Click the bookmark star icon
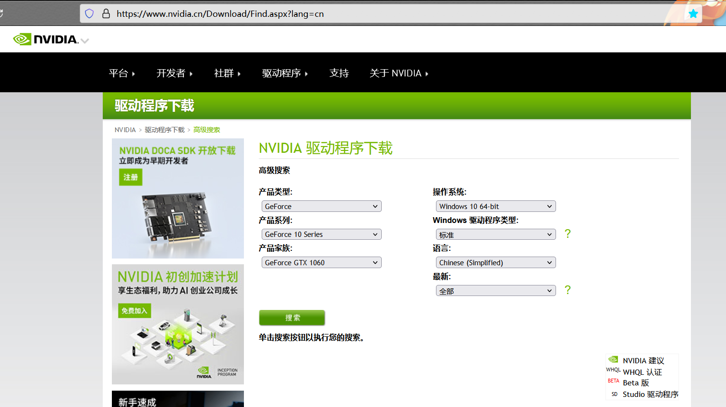The width and height of the screenshot is (726, 407). coord(693,13)
